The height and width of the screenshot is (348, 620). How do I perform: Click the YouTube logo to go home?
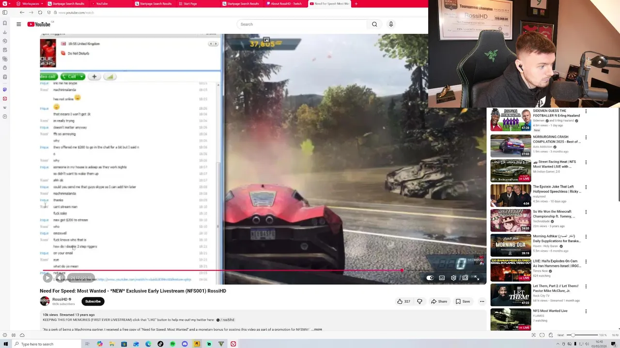pos(39,24)
